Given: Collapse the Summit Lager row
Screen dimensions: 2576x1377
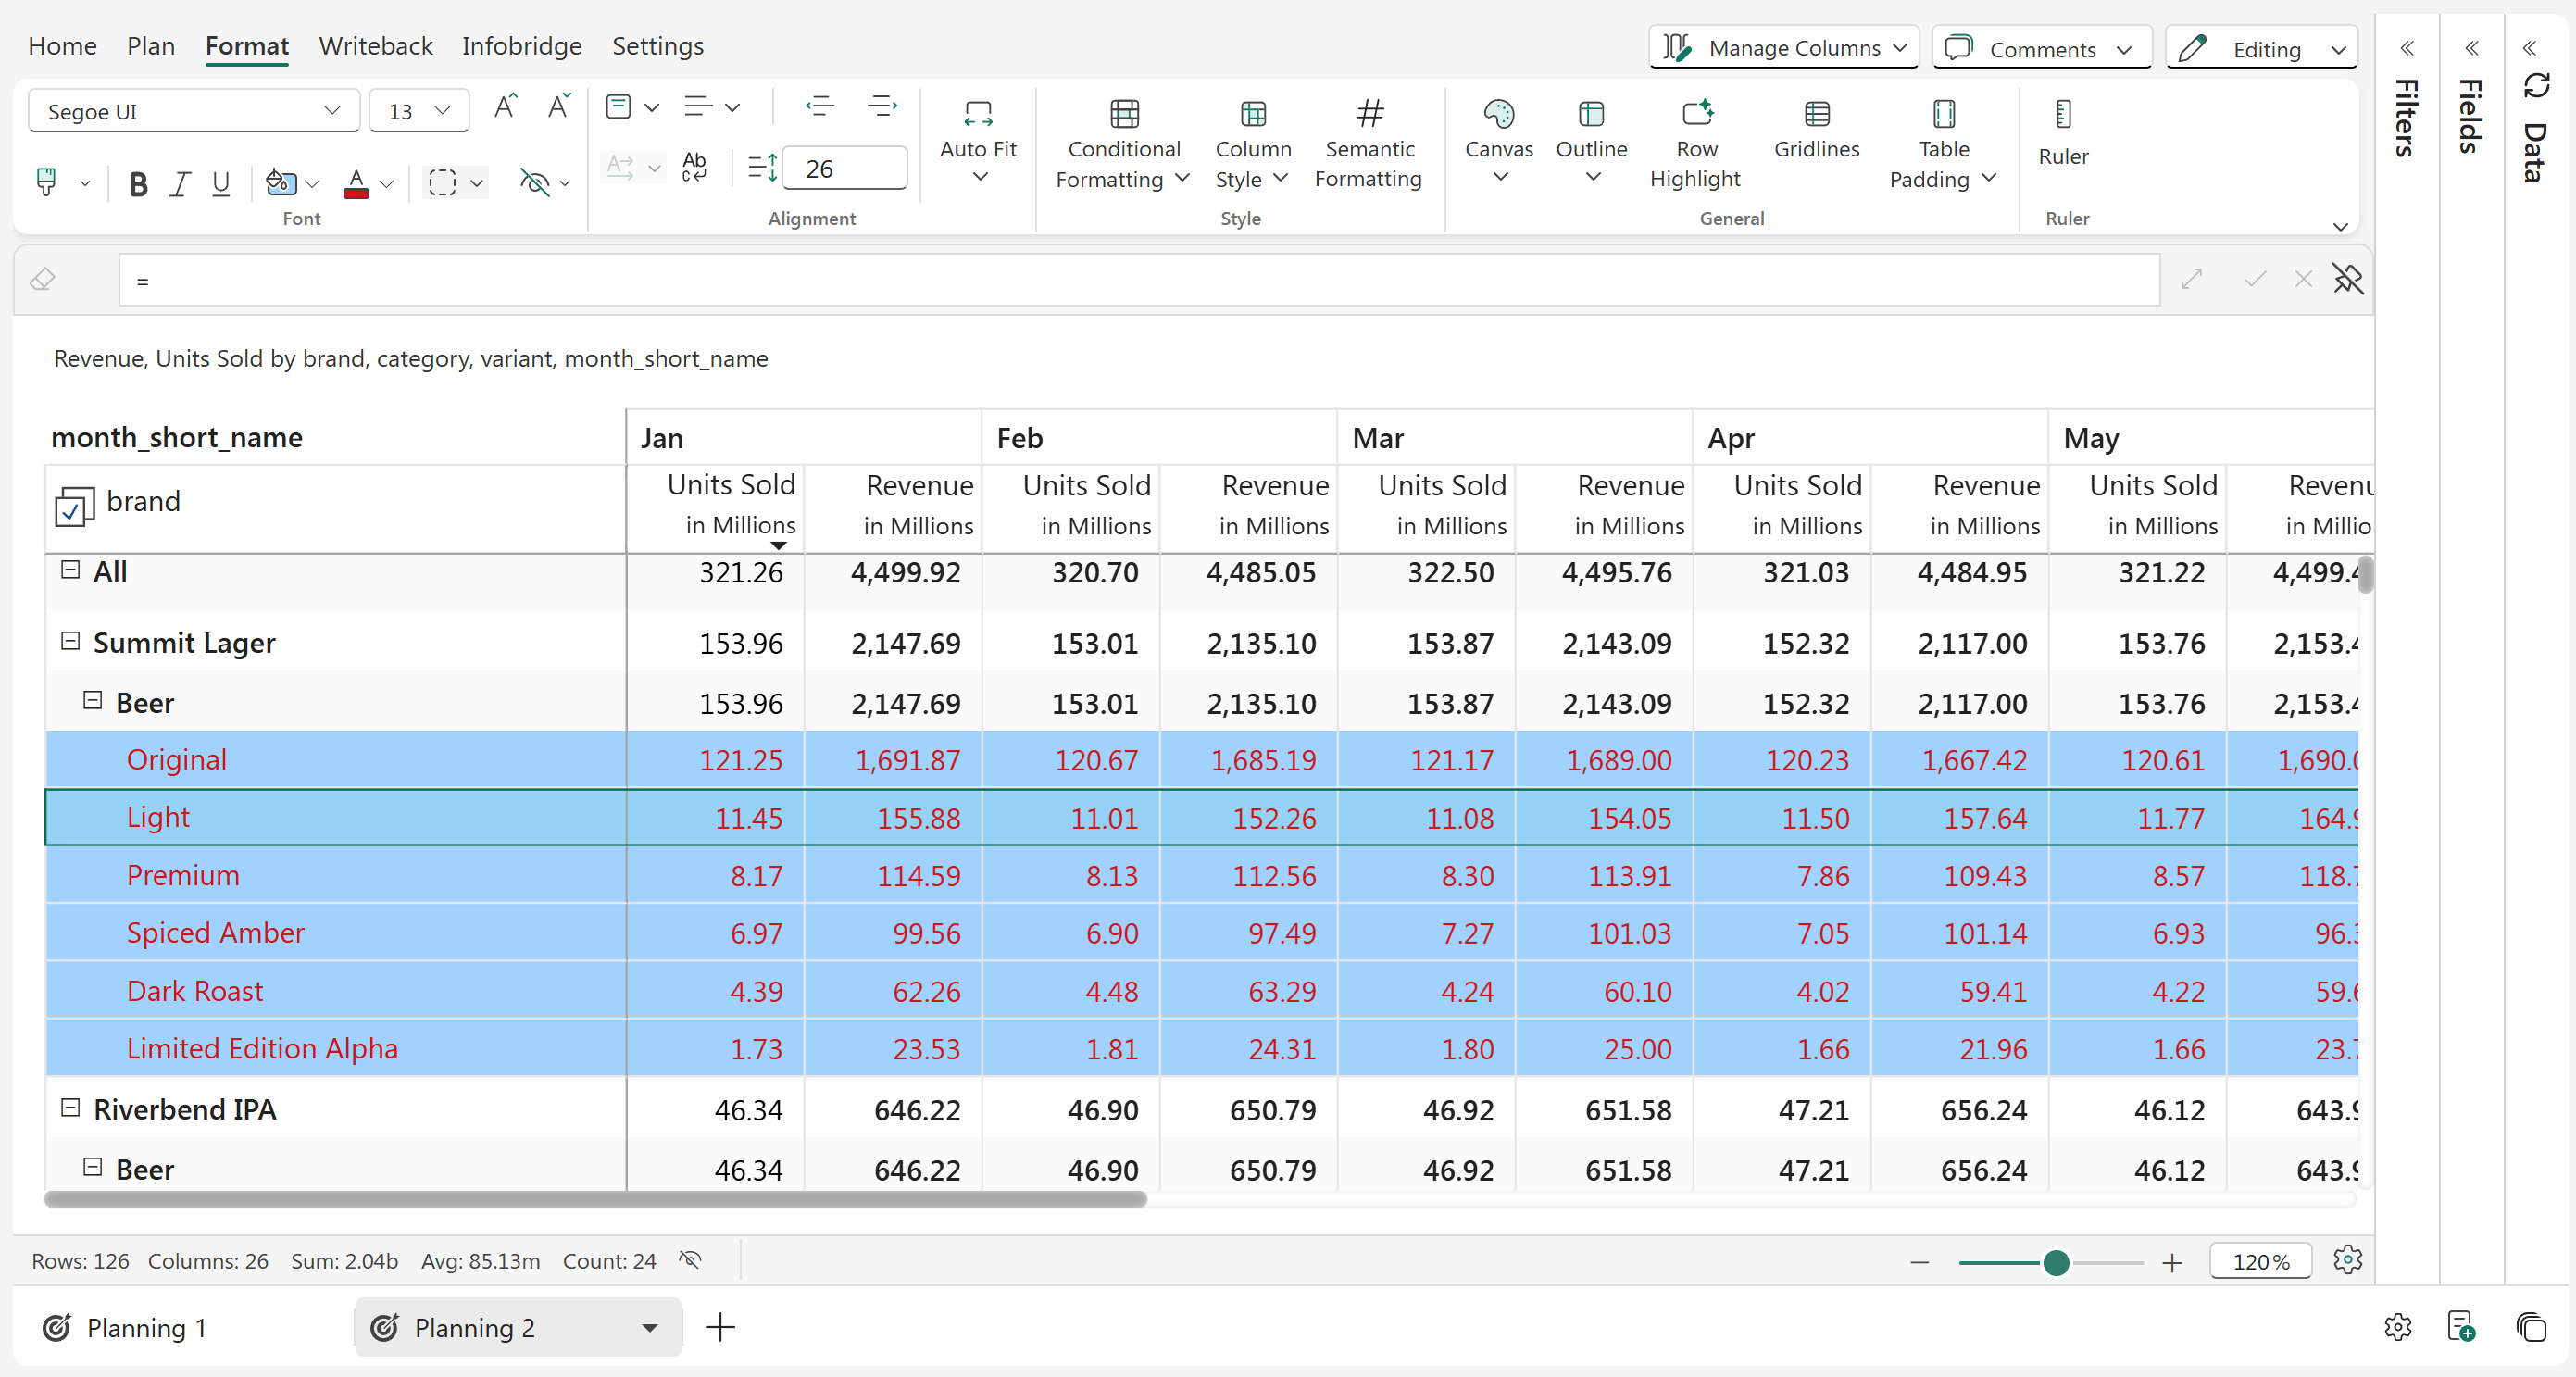Looking at the screenshot, I should tap(70, 641).
